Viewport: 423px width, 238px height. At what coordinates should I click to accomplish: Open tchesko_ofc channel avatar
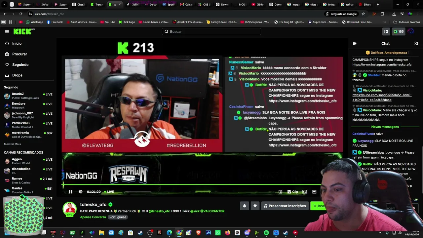pos(69,209)
